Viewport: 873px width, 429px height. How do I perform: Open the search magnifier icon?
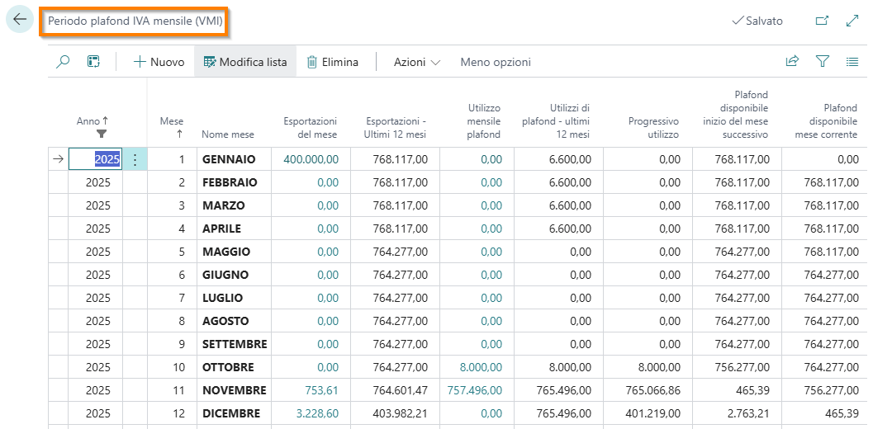(x=63, y=62)
